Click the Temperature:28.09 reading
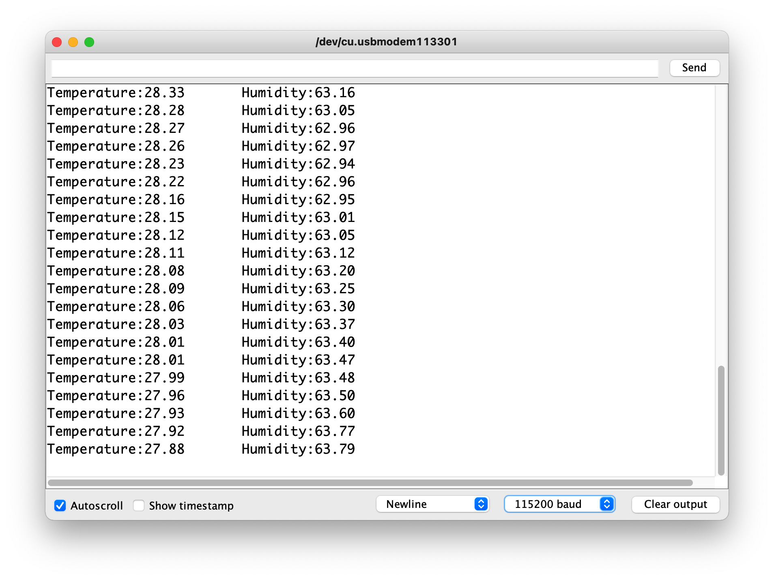This screenshot has height=580, width=774. [x=116, y=289]
